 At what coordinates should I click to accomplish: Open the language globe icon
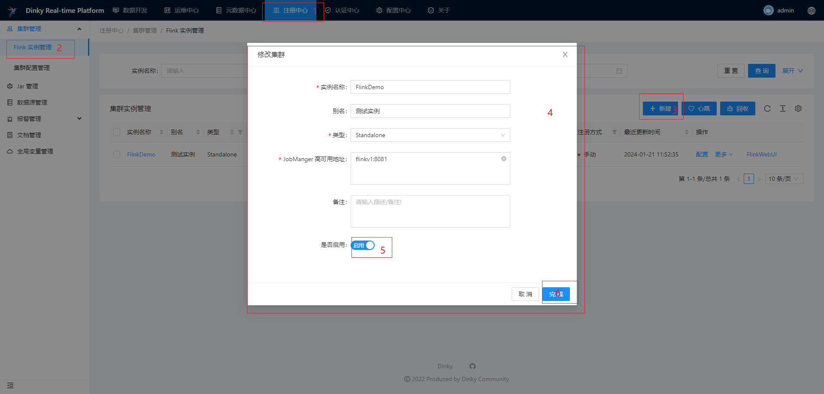pos(811,11)
